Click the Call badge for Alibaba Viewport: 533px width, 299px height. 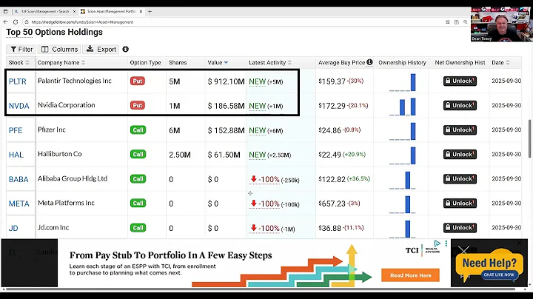(x=138, y=178)
